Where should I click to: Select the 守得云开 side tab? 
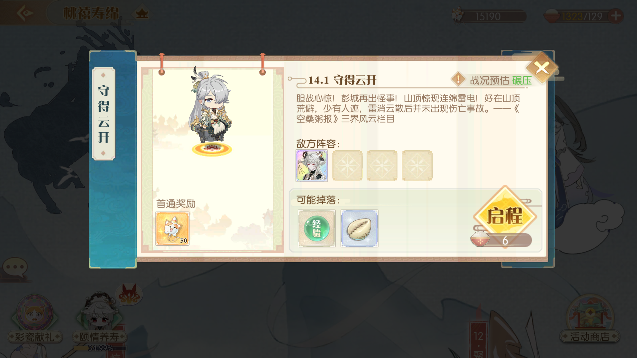(x=104, y=114)
